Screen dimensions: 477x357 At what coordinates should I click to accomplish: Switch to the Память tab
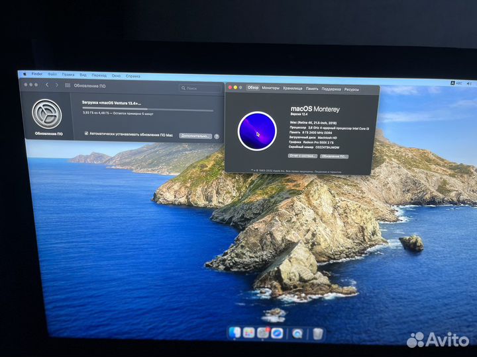pyautogui.click(x=312, y=89)
